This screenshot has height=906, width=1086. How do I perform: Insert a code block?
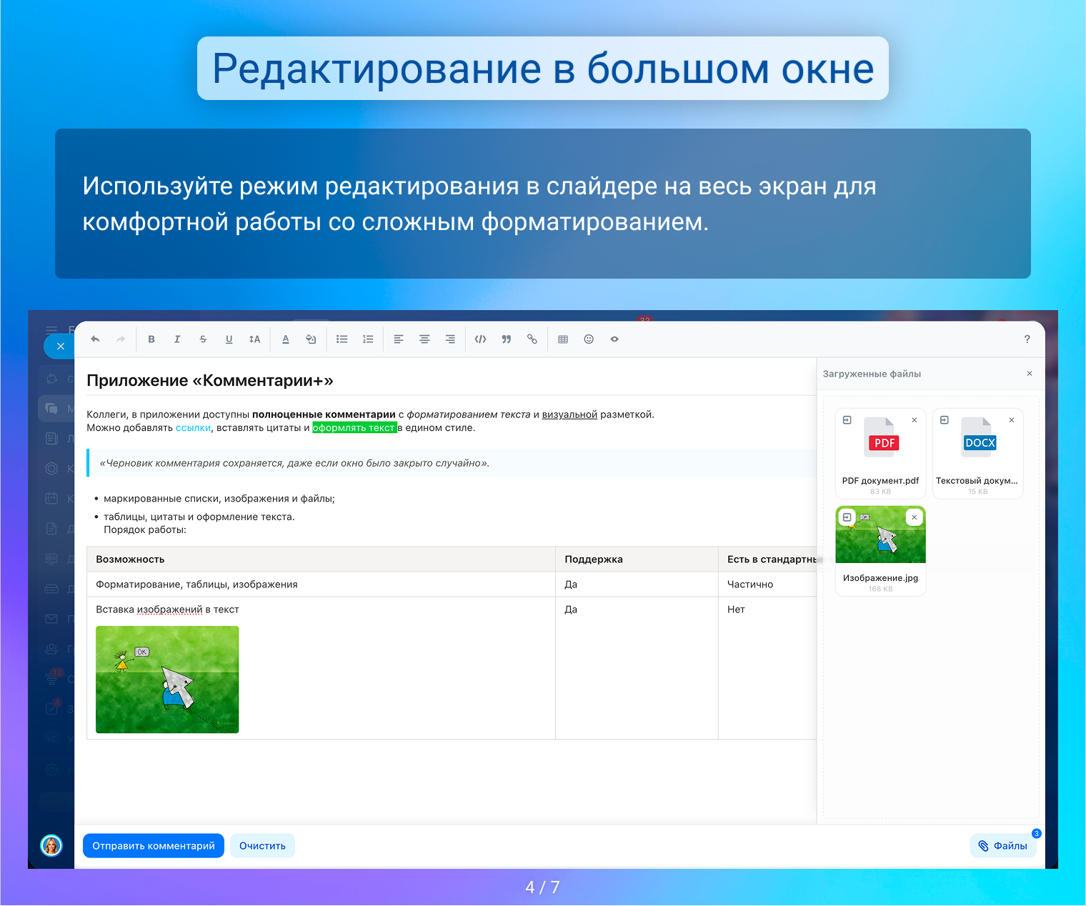[481, 339]
